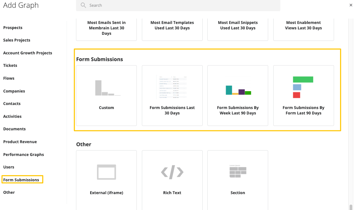
Task: Open Product Revenue category
Action: (20, 142)
